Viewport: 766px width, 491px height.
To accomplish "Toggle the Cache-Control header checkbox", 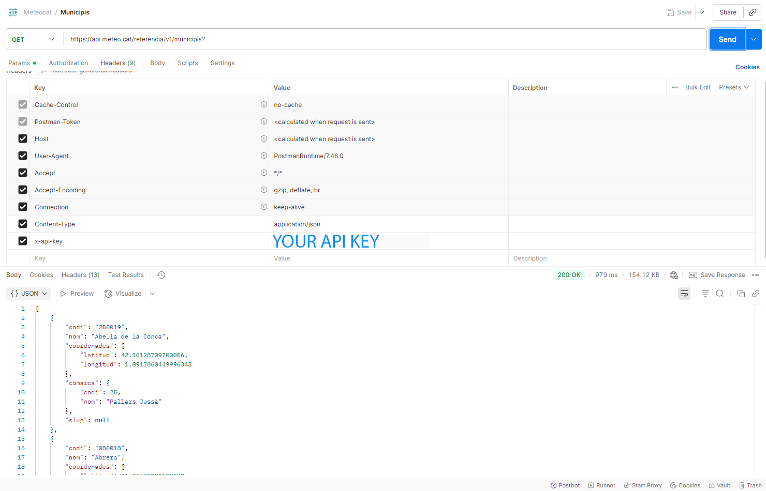I will click(x=23, y=104).
